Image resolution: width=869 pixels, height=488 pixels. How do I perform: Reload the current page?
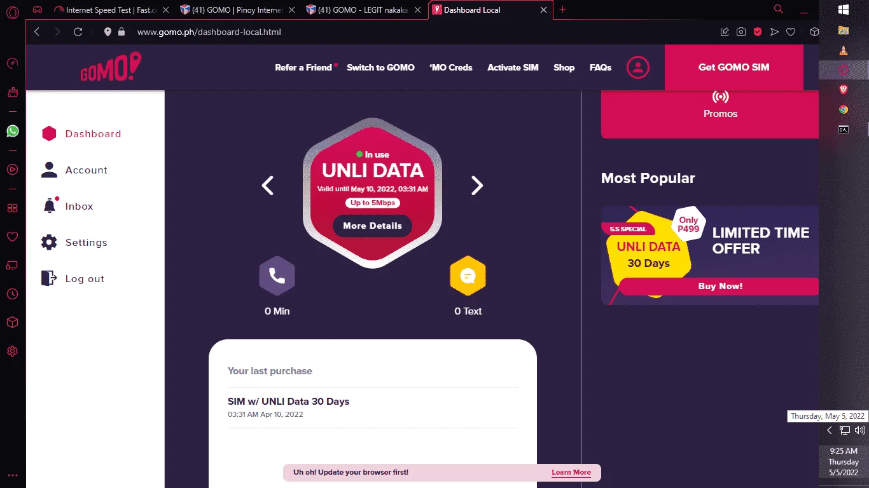pos(78,32)
